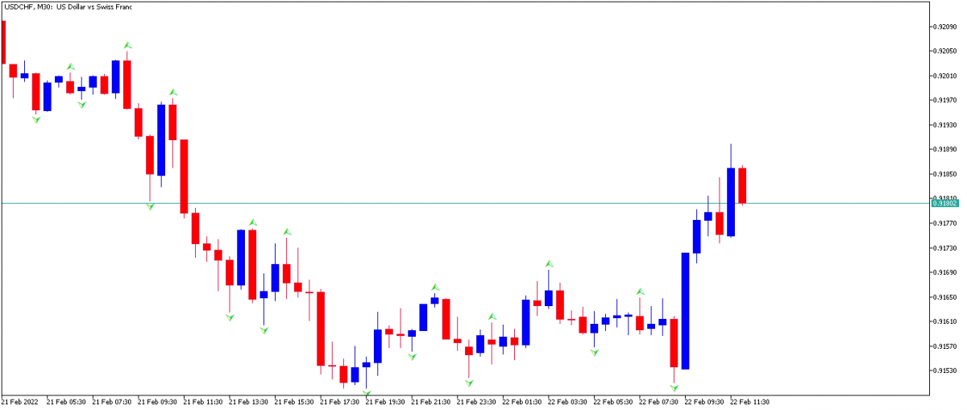Click the 0.91890 price axis label

tap(944, 149)
